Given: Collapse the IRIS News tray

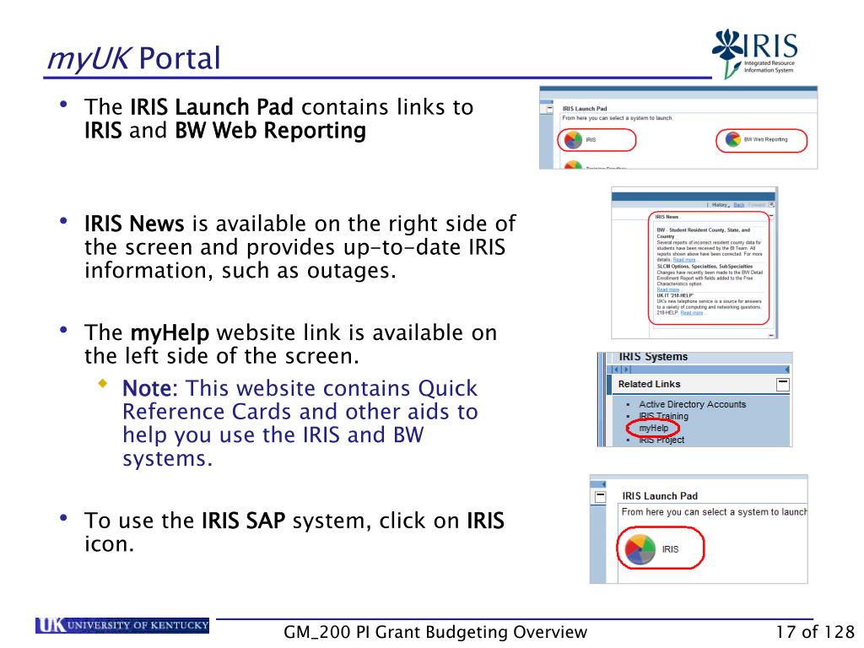Looking at the screenshot, I should click(771, 217).
